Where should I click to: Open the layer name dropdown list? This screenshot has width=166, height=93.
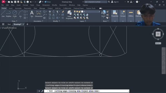(99, 12)
